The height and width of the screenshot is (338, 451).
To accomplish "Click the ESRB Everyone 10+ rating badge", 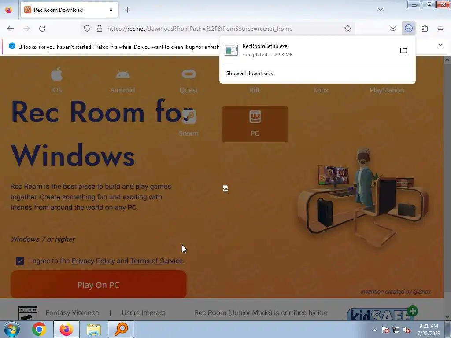I will point(28,313).
